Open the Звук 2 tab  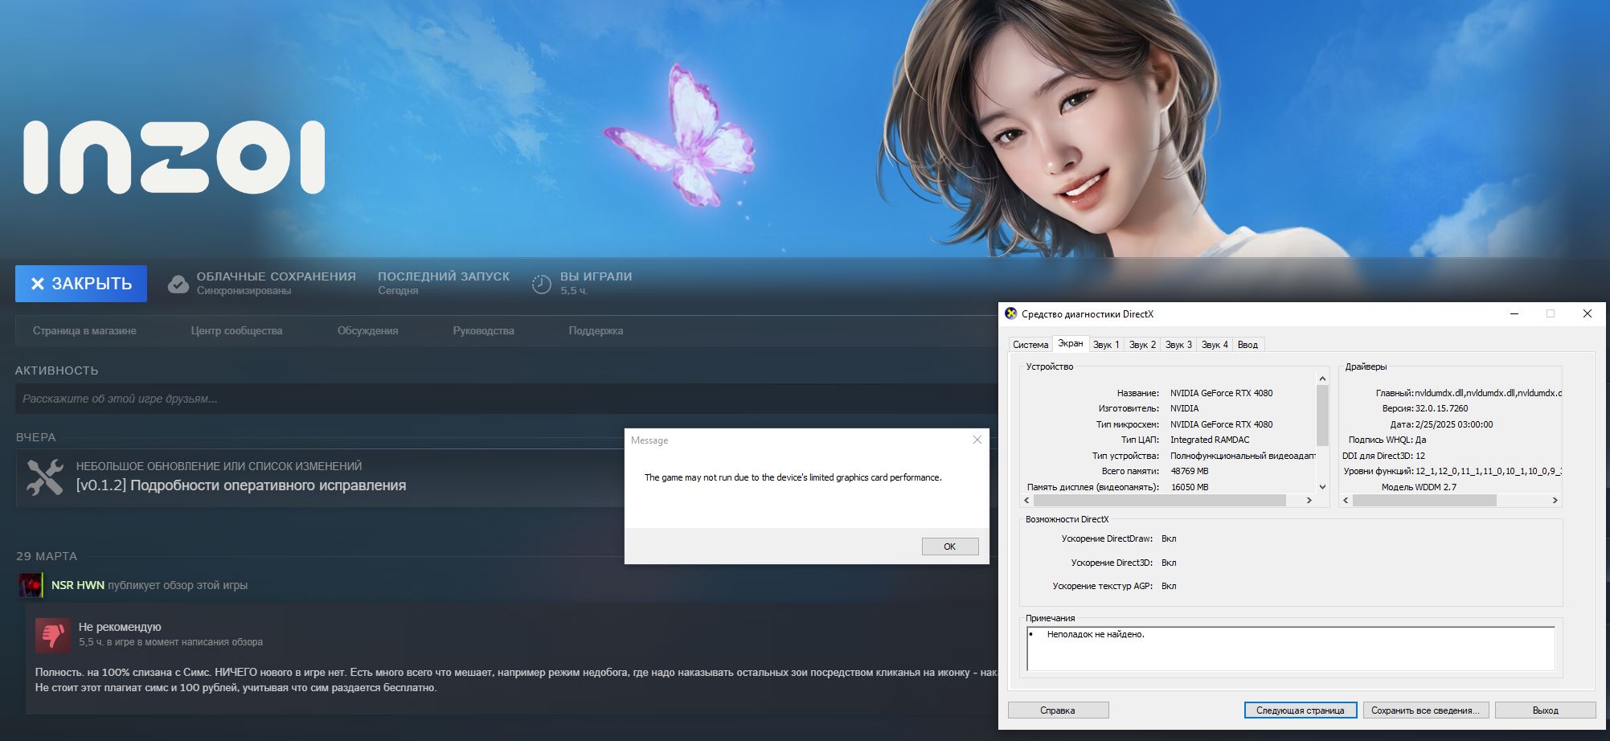tap(1142, 345)
